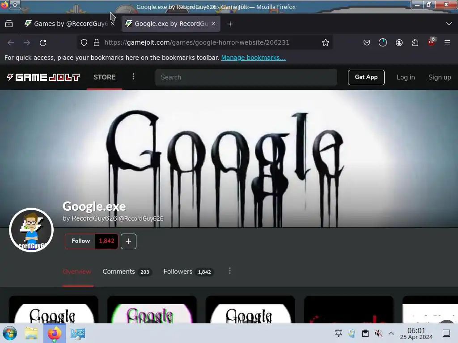Follow the Google.exe game

(x=81, y=241)
